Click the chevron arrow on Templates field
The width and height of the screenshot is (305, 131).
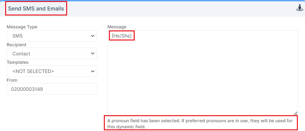pyautogui.click(x=93, y=71)
